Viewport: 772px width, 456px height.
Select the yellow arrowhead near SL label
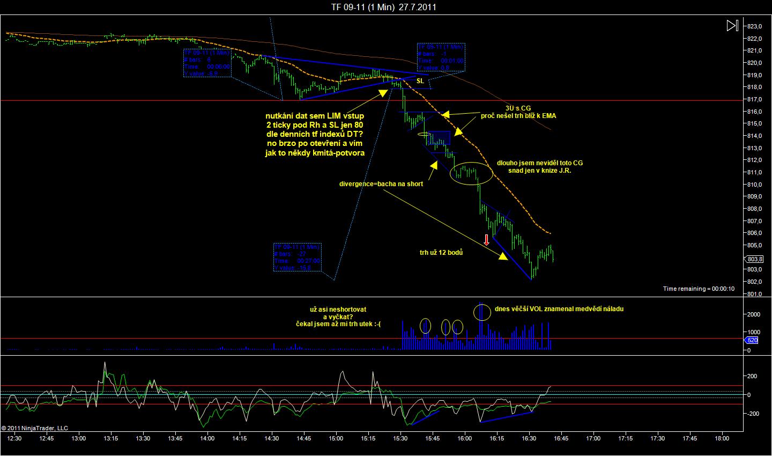(x=384, y=92)
